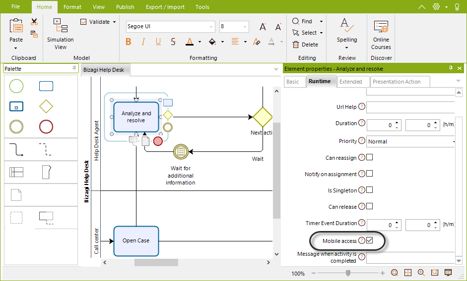Enable Can release checkbox
This screenshot has height=281, width=467.
tap(370, 206)
